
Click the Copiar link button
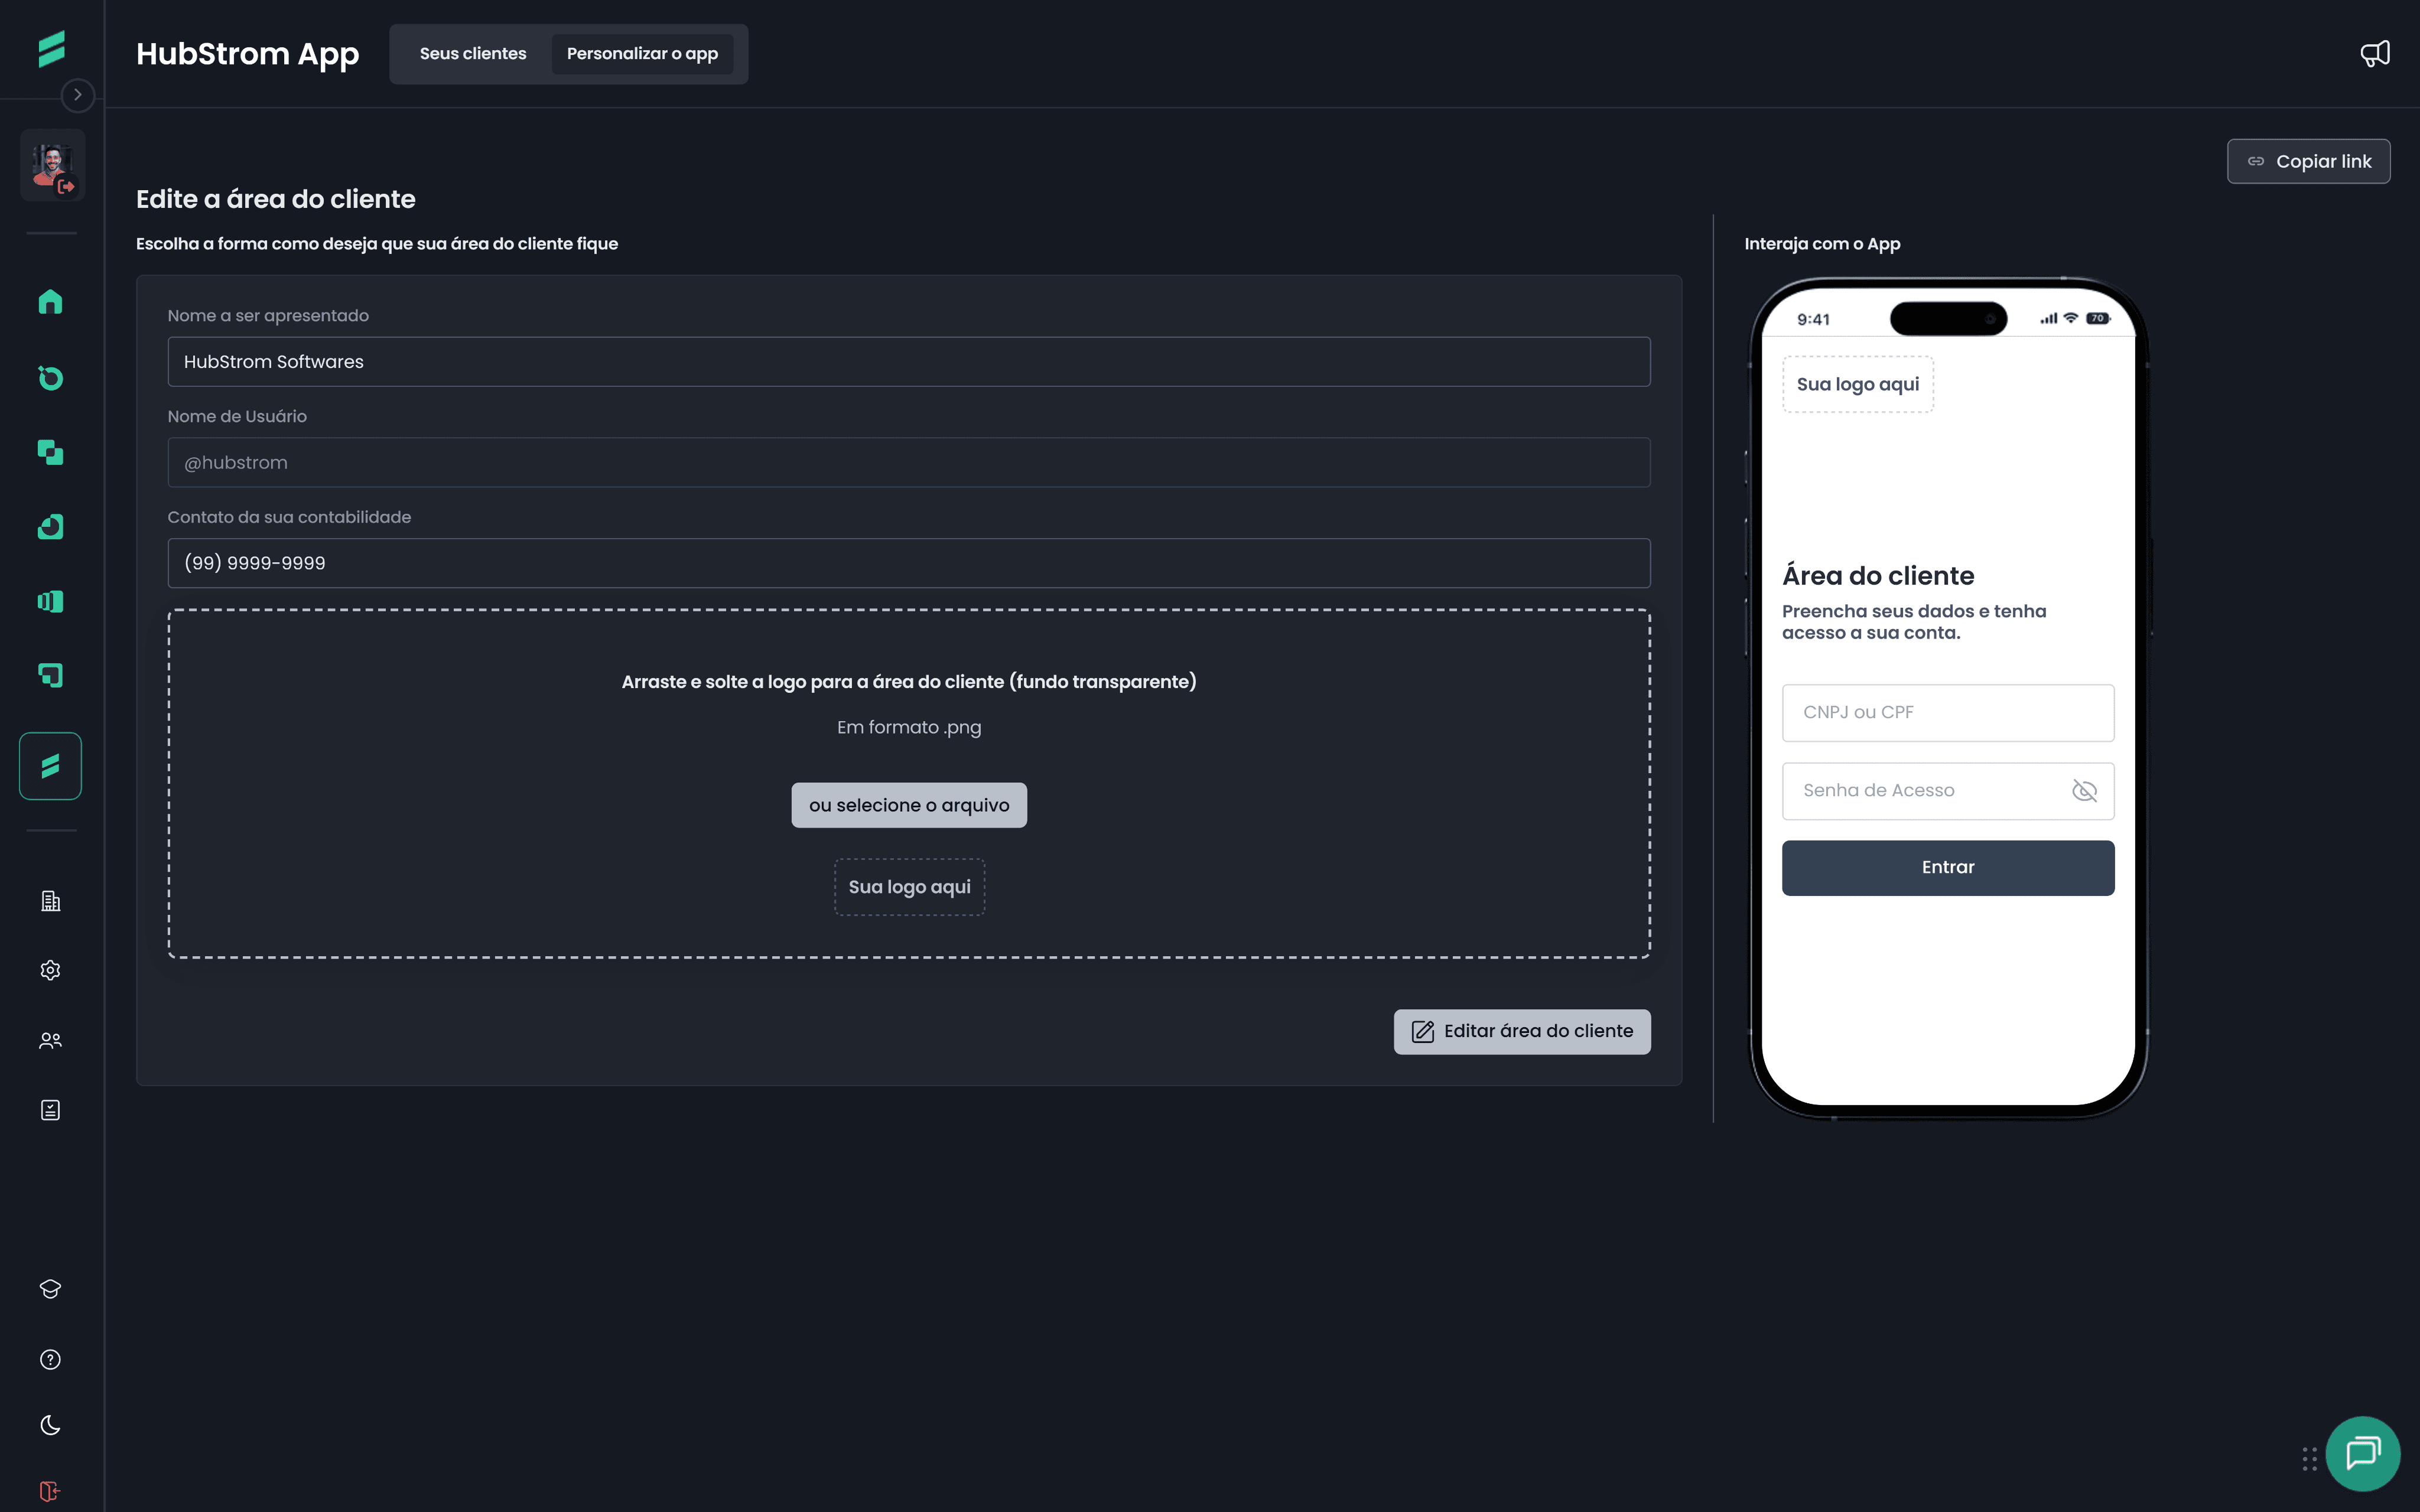click(2308, 161)
